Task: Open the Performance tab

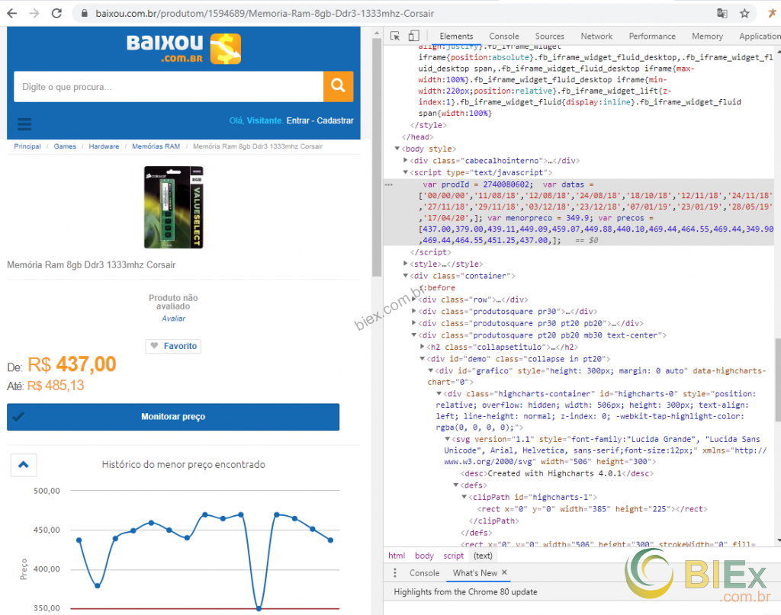Action: tap(652, 37)
